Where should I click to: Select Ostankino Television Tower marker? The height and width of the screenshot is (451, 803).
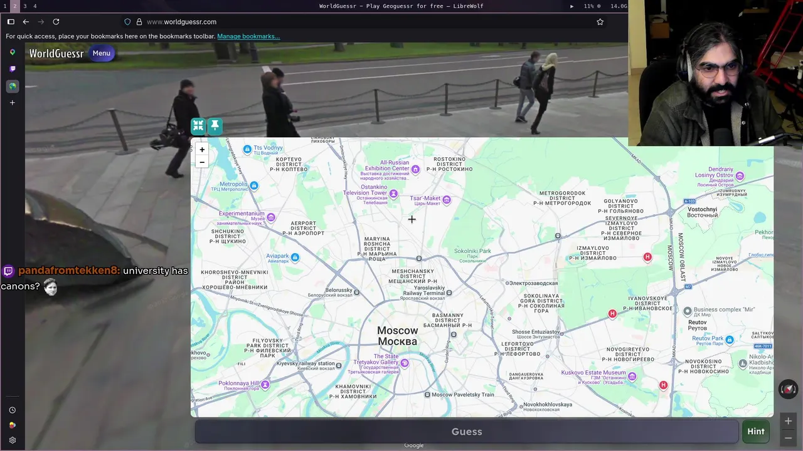pos(393,194)
